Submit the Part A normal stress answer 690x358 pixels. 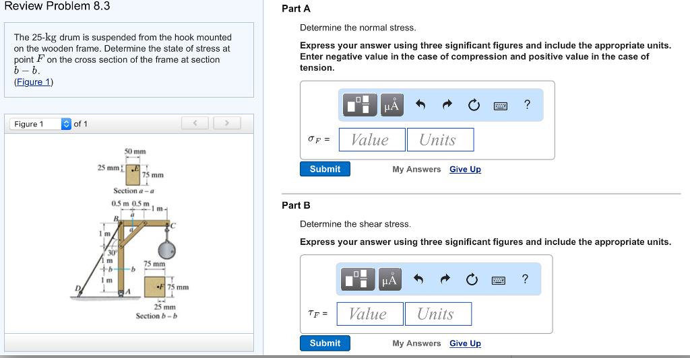click(325, 169)
